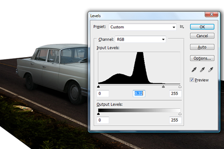This screenshot has height=149, width=224.
Task: Open the Preset dropdown showing Custom
Action: (x=143, y=27)
